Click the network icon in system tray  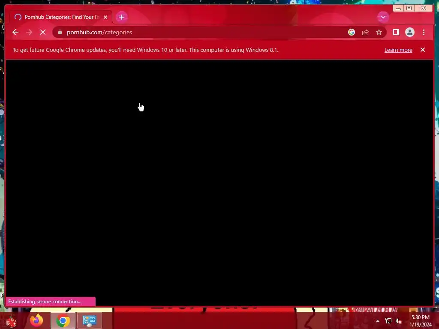(388, 321)
